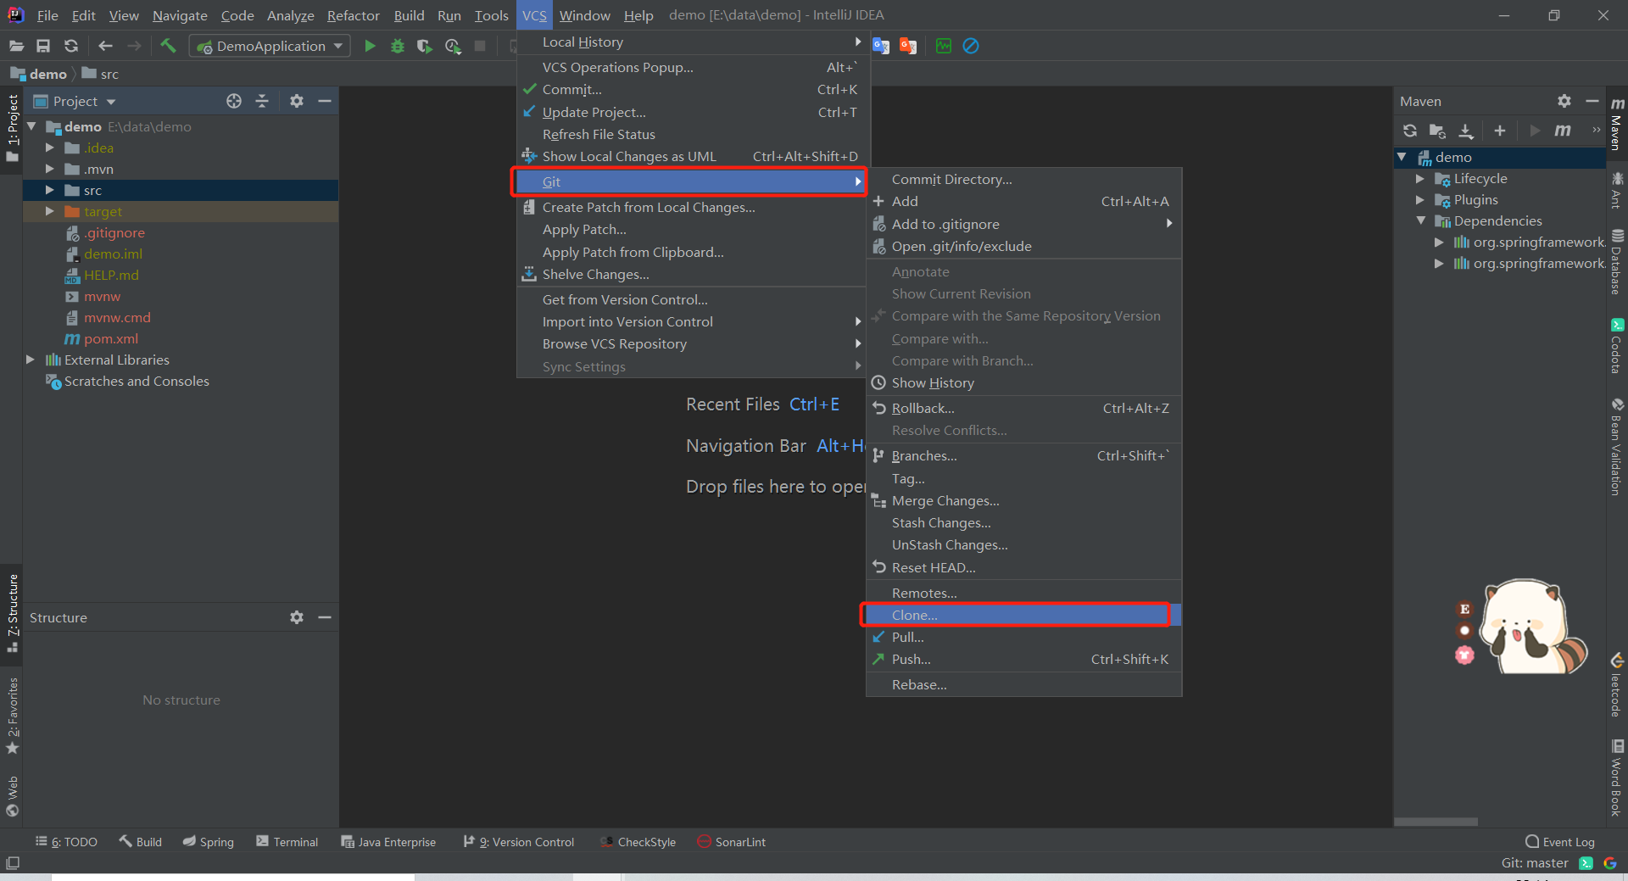Open the Event Log button
The height and width of the screenshot is (881, 1628).
1559,842
